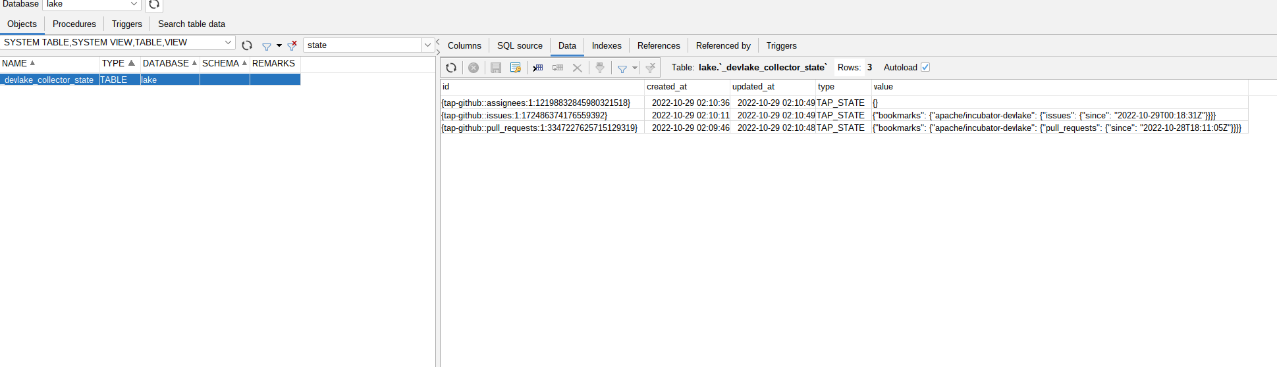This screenshot has width=1277, height=367.
Task: Open the dropdown arrow beside the objects filter funnel
Action: coord(279,46)
